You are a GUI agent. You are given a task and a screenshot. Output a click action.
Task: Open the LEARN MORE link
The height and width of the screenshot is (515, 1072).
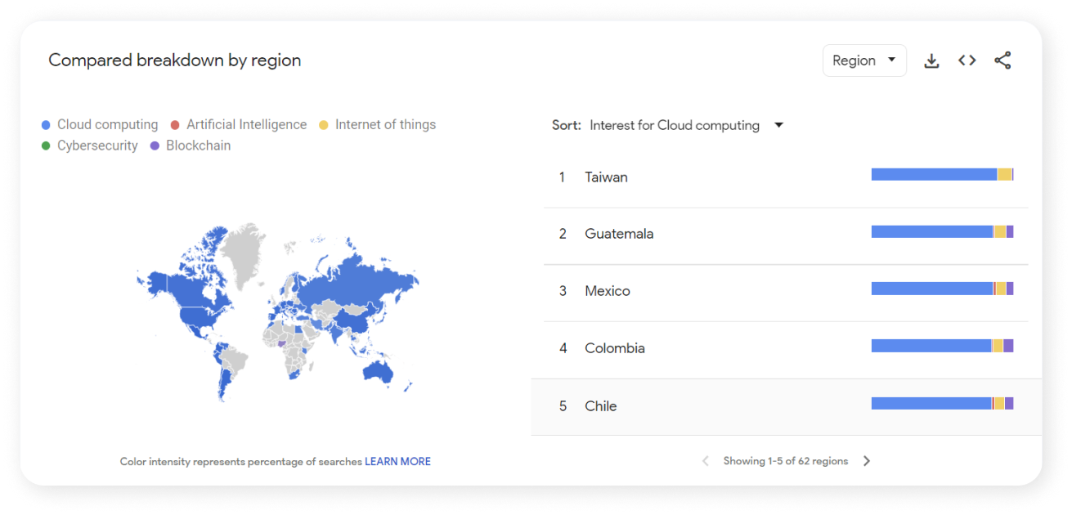click(x=397, y=461)
